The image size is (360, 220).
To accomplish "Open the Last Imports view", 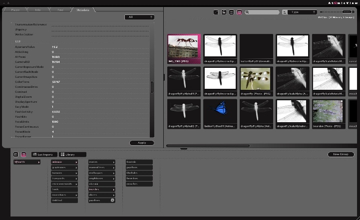I will click(x=44, y=155).
